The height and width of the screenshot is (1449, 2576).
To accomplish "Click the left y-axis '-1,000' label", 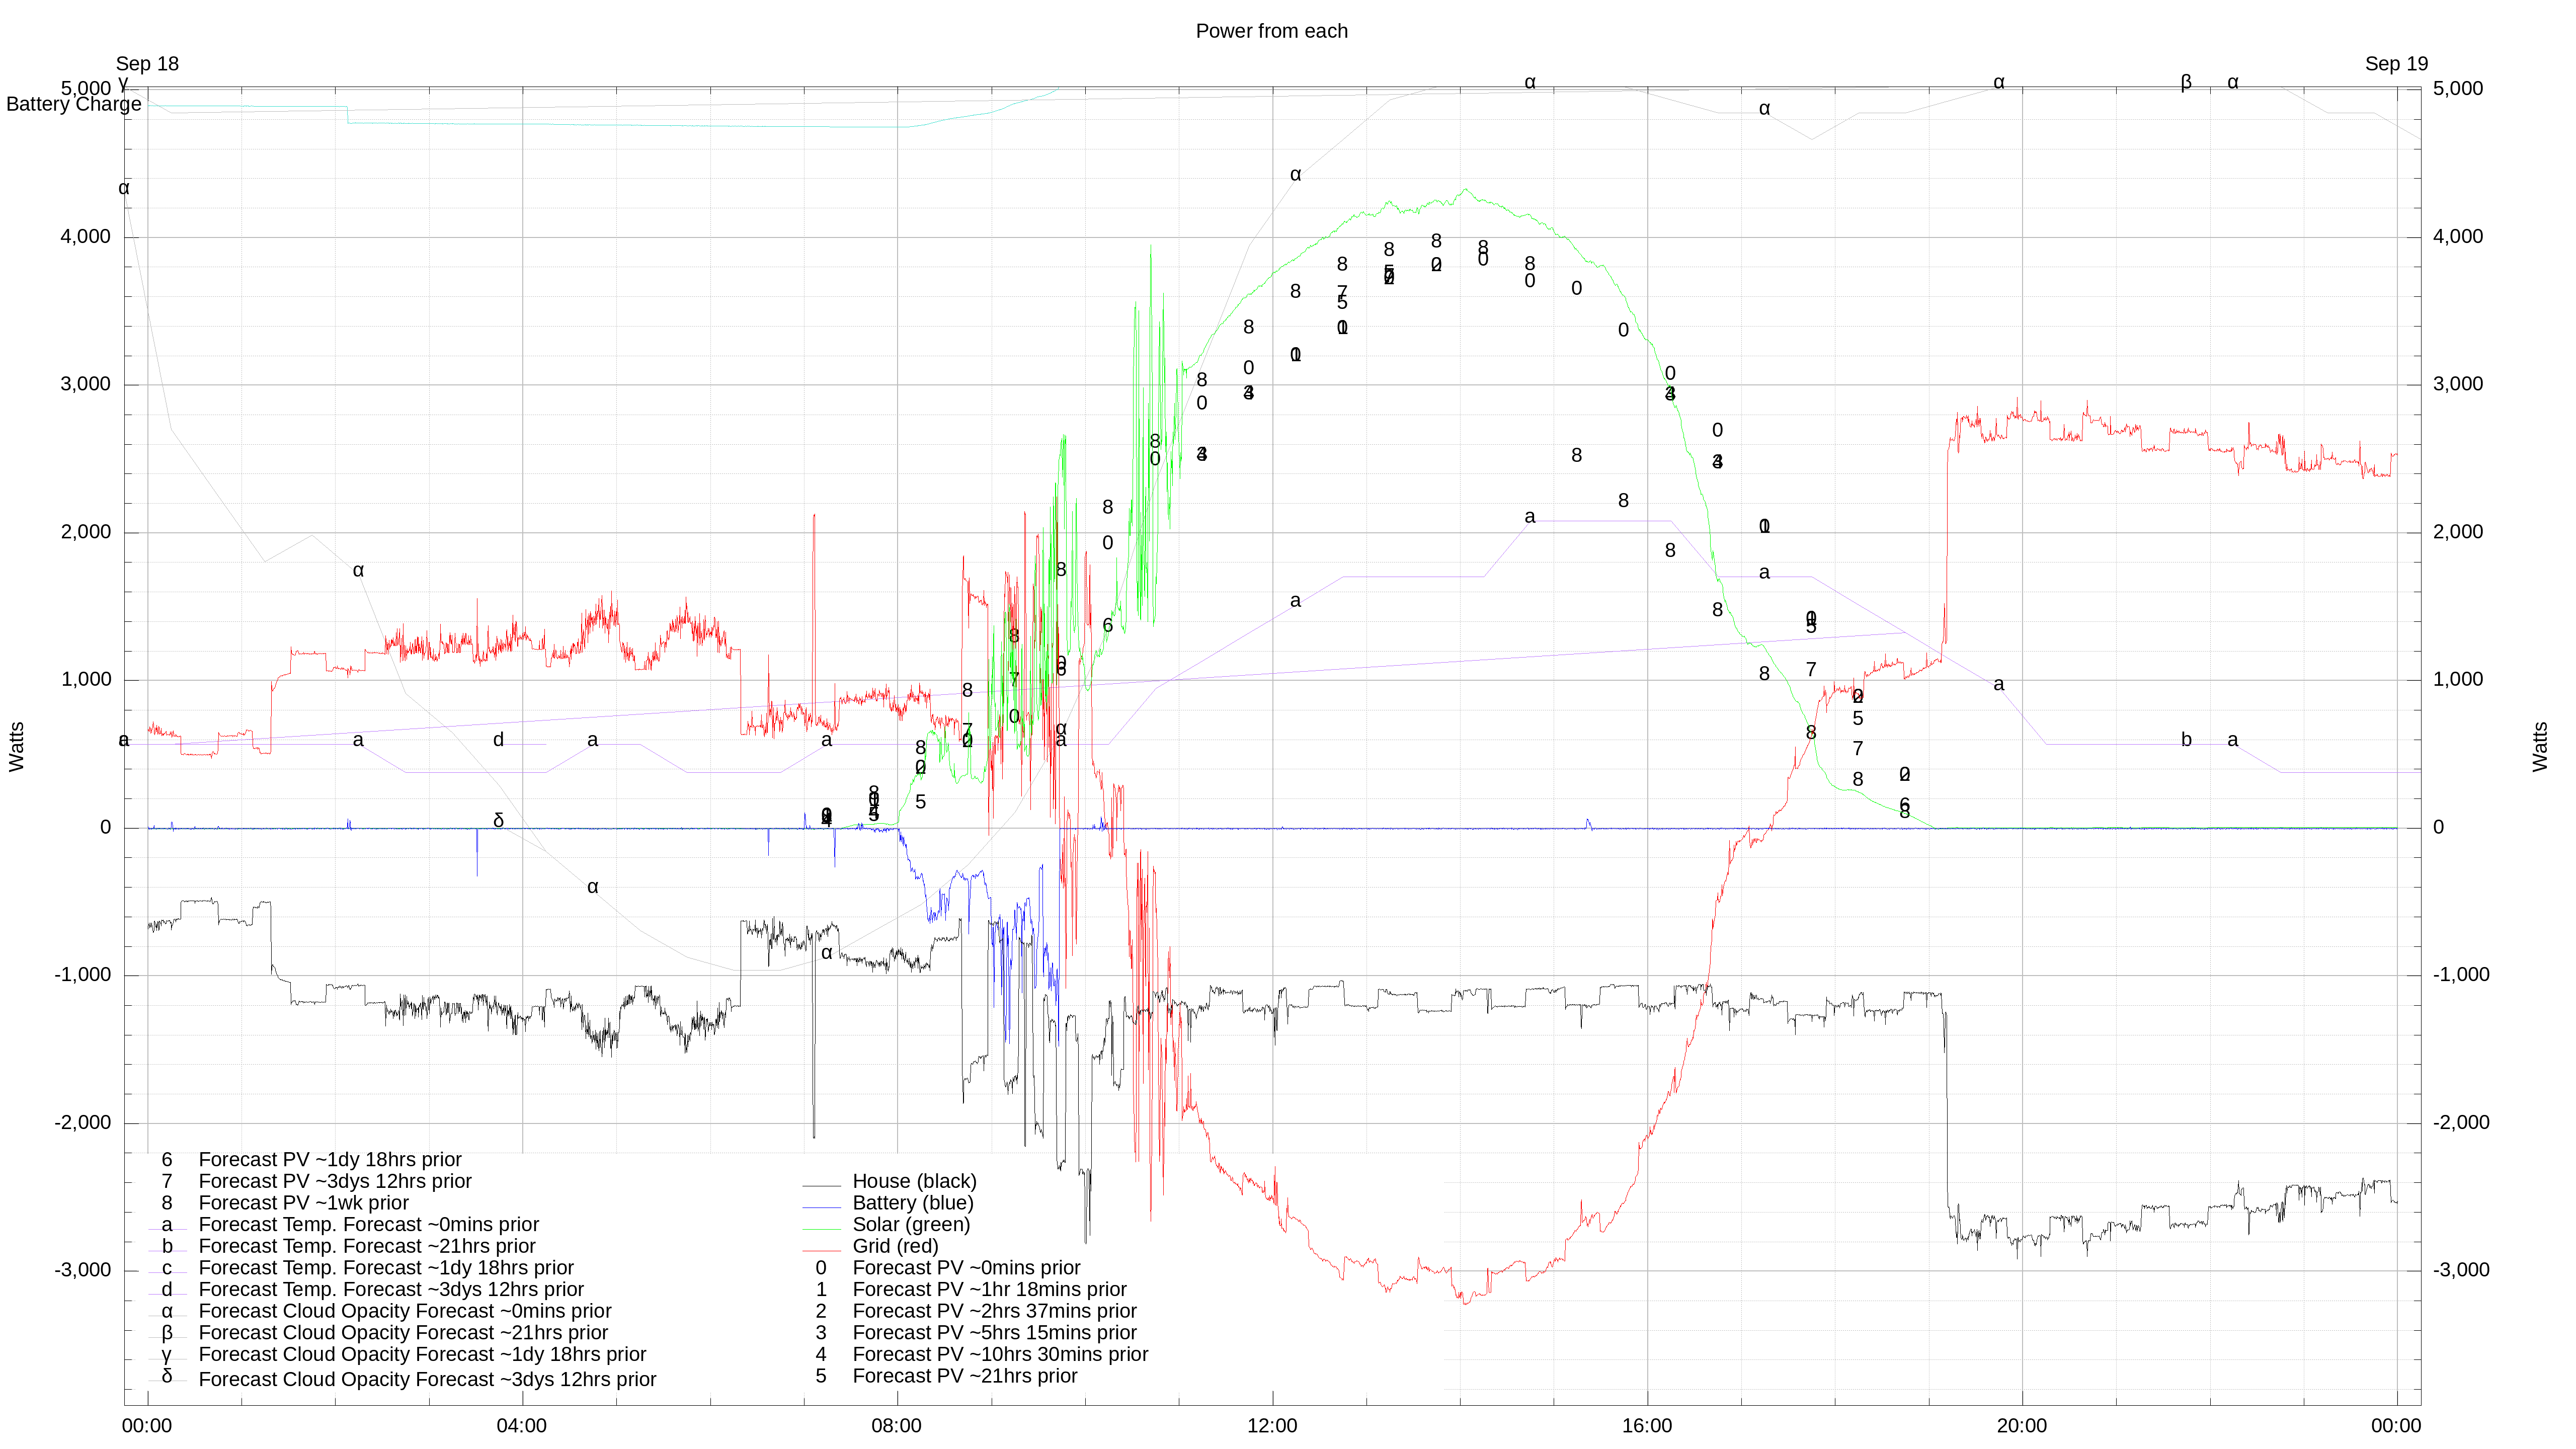I will (83, 974).
